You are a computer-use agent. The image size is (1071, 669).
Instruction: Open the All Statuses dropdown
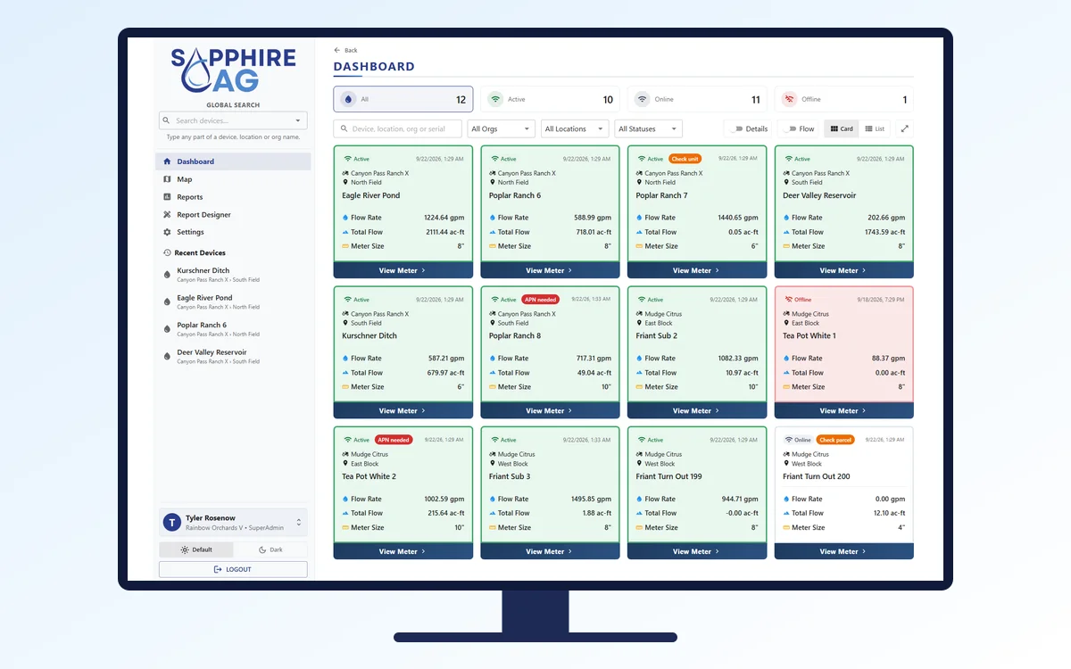coord(648,129)
